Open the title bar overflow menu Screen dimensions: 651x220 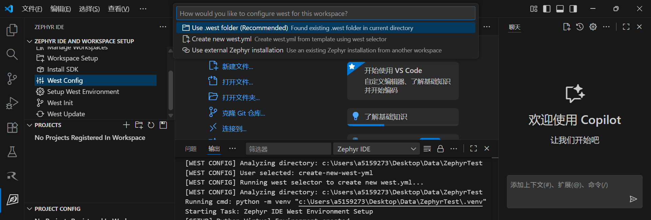coord(143,9)
